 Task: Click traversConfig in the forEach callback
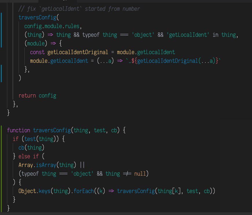136,191
